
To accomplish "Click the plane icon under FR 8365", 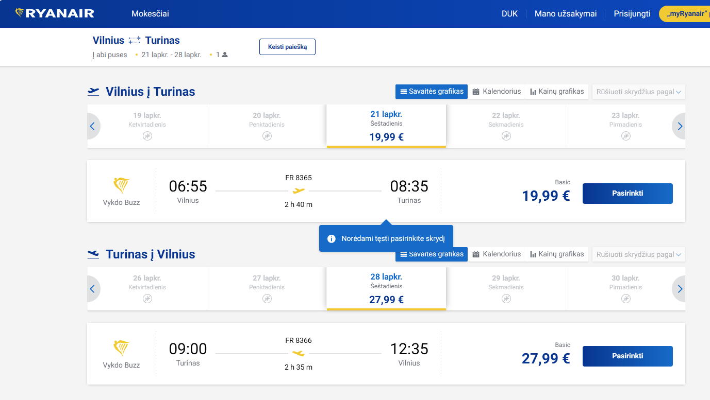I will pyautogui.click(x=299, y=191).
